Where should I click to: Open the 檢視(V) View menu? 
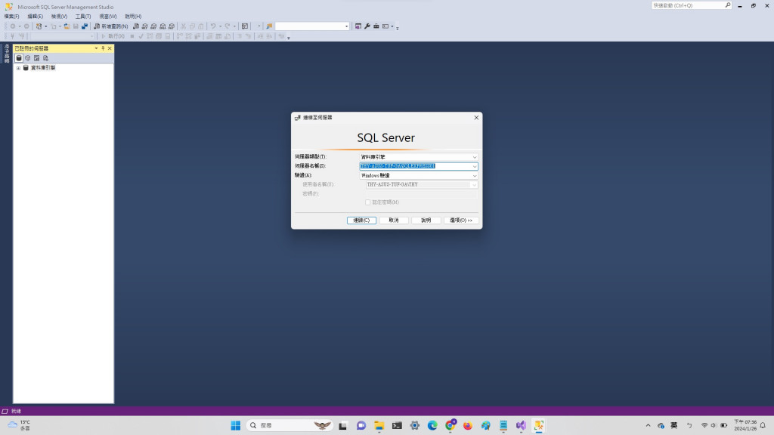(x=59, y=17)
